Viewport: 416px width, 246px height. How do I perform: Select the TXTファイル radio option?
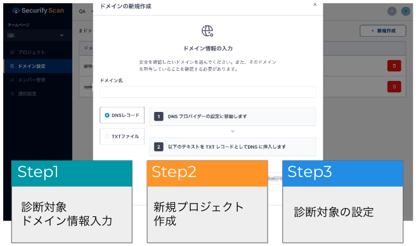tap(122, 137)
